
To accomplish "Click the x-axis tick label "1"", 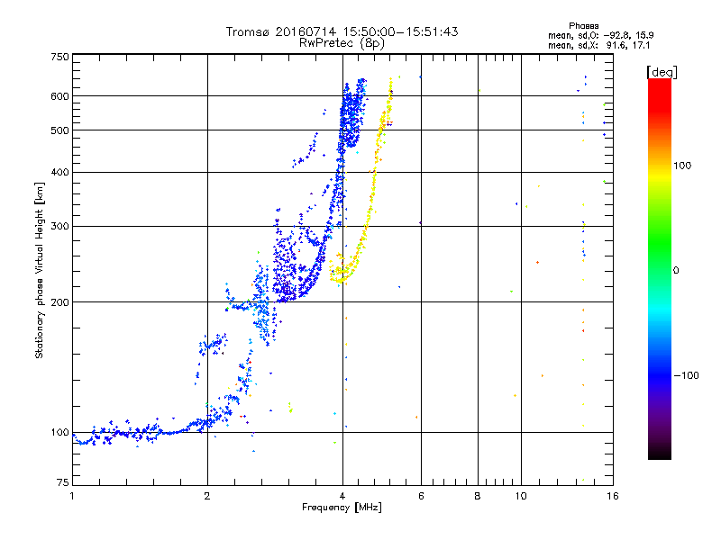I will (x=72, y=496).
